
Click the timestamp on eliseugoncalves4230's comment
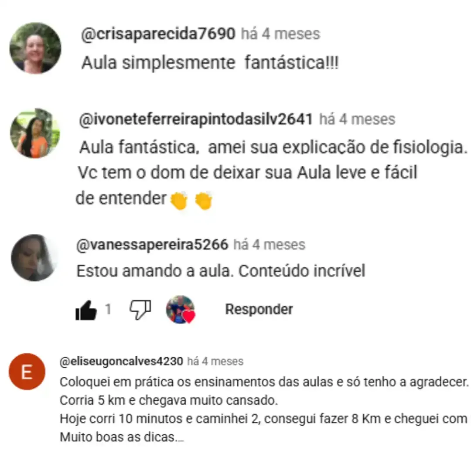click(x=215, y=361)
